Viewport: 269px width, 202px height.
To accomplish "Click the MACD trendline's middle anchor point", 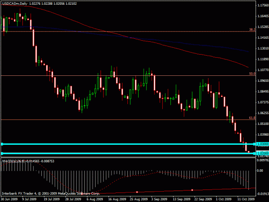I will (x=137, y=192).
